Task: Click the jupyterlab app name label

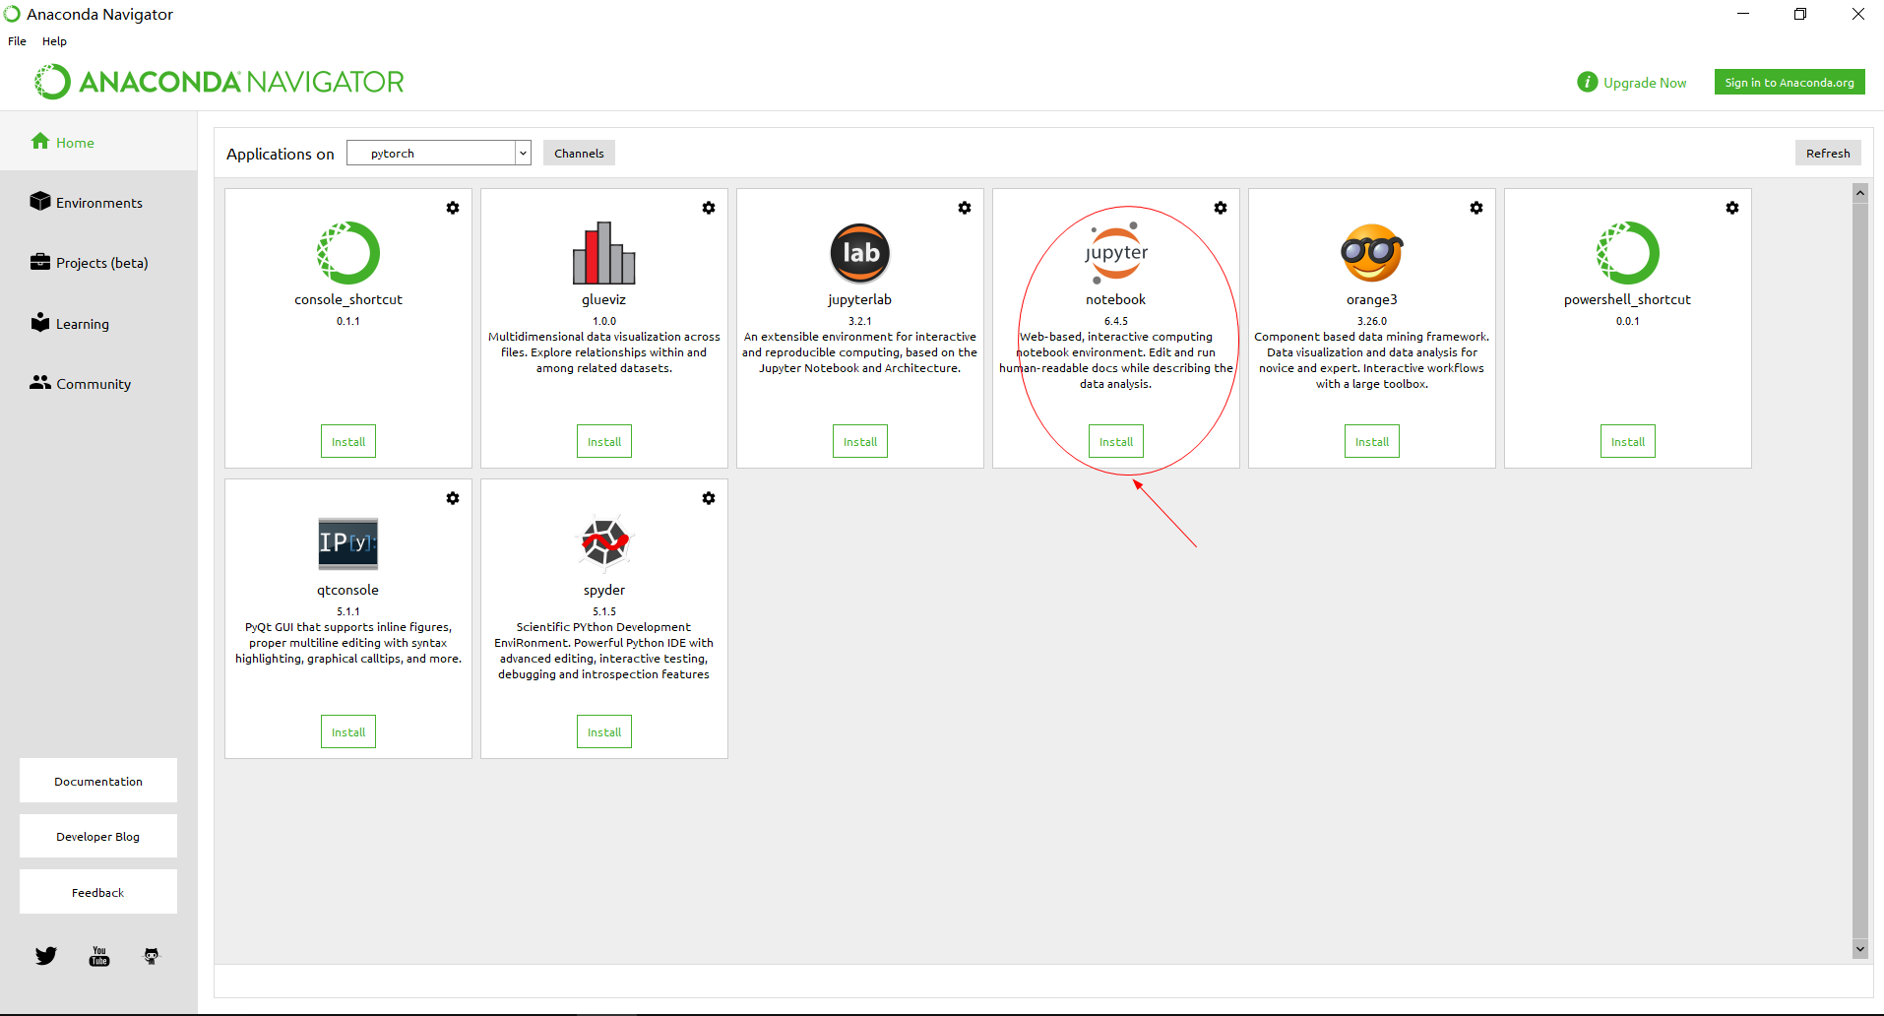Action: [860, 299]
